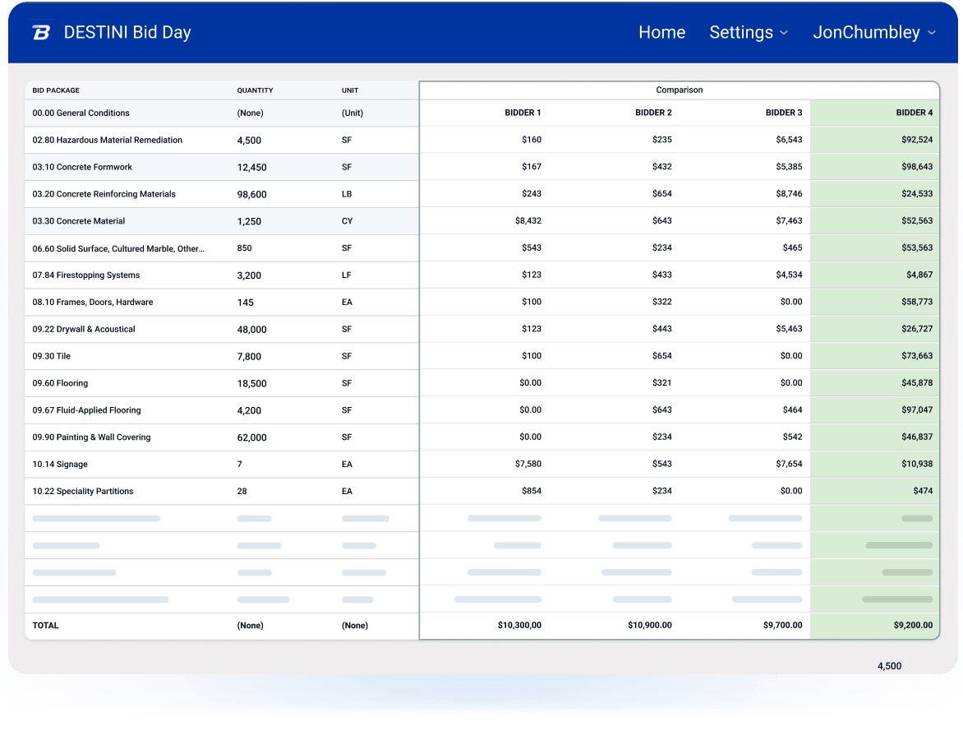Image resolution: width=963 pixels, height=740 pixels.
Task: Click quantity 98,600 for Reinforcing Materials
Action: pyautogui.click(x=251, y=194)
